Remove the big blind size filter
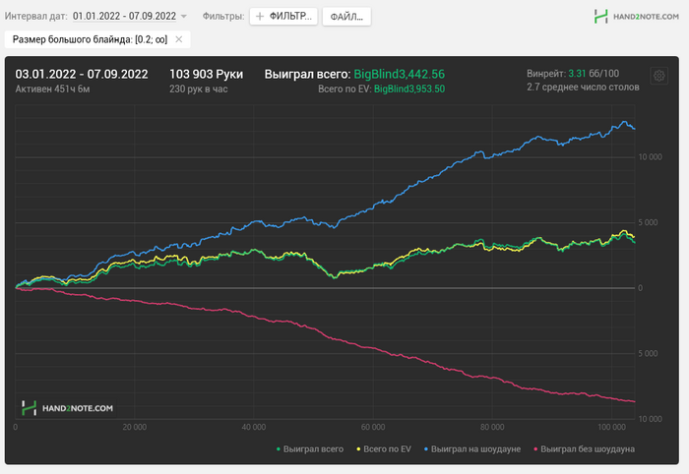The width and height of the screenshot is (689, 474). click(x=179, y=39)
